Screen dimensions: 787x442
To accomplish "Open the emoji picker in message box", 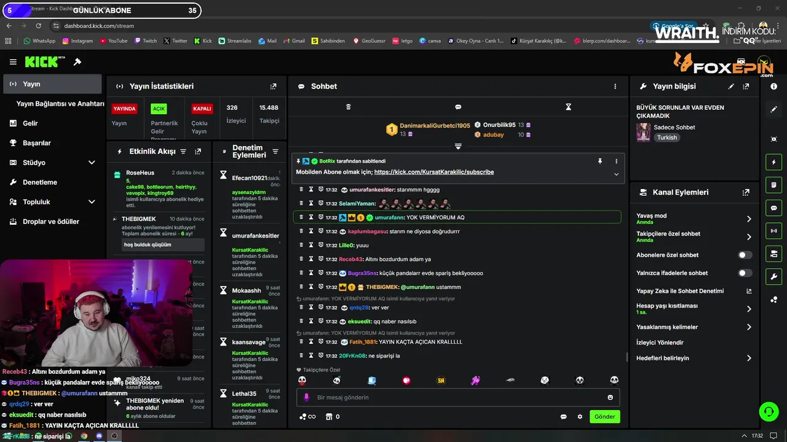I will [610, 397].
